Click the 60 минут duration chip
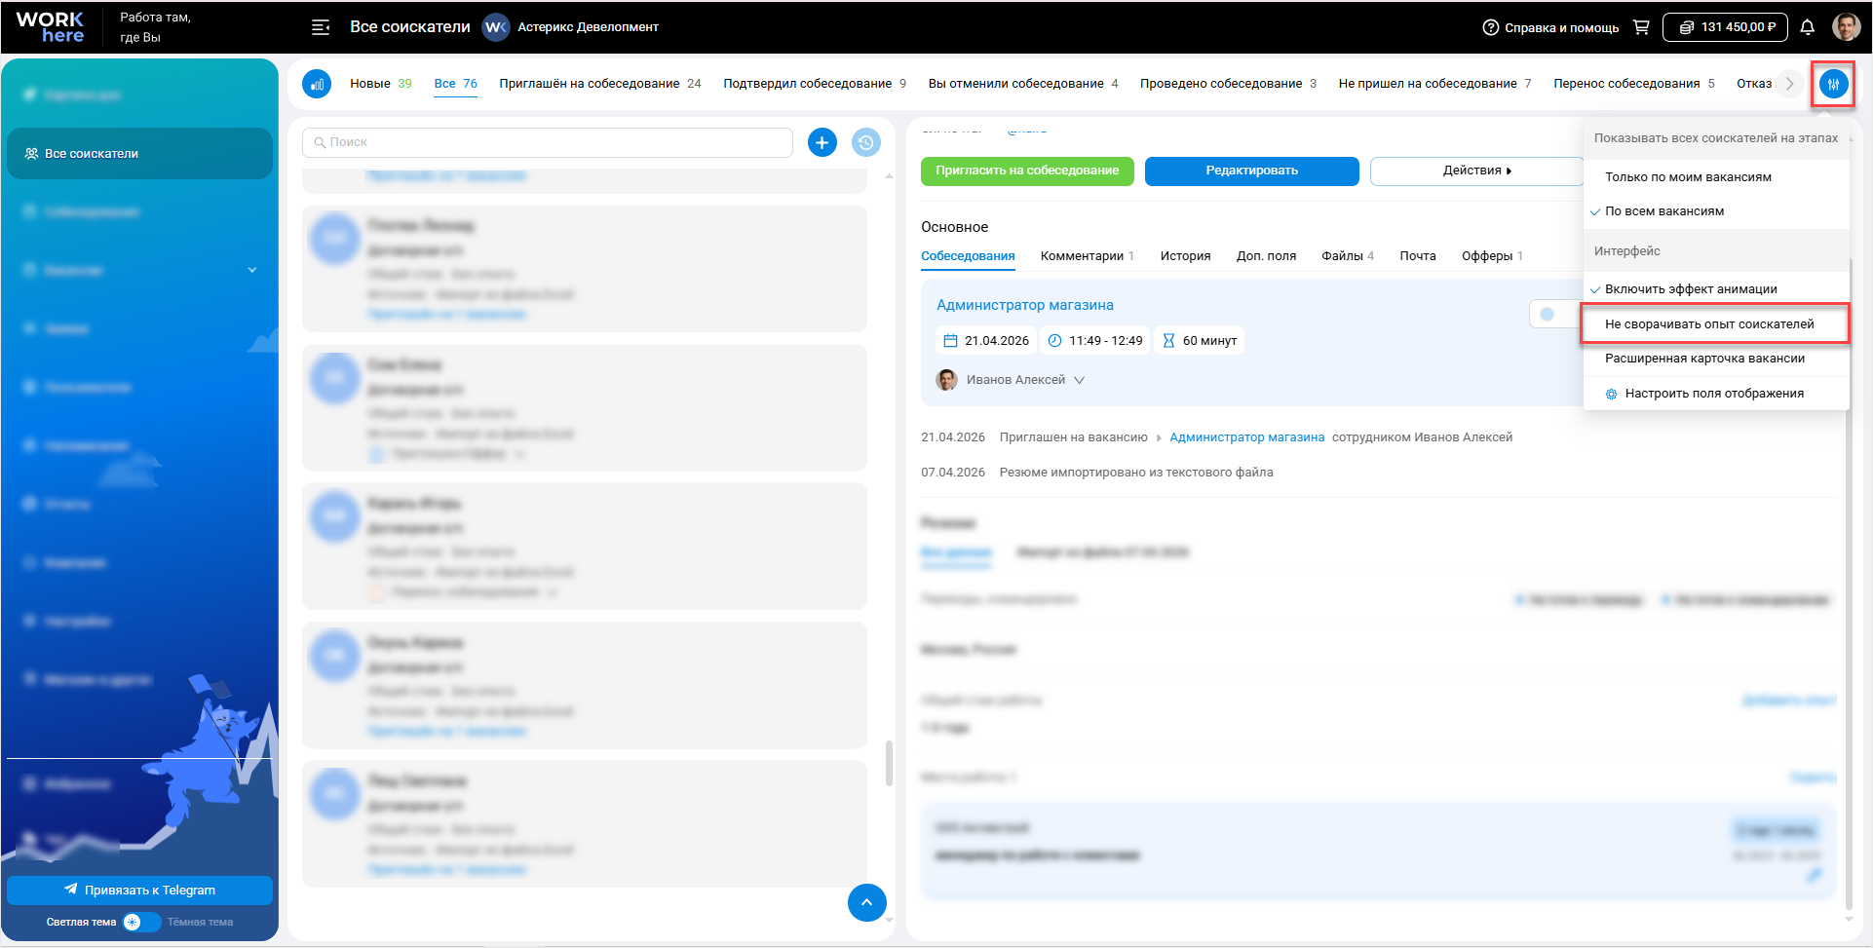Image resolution: width=1873 pixels, height=948 pixels. [x=1200, y=340]
